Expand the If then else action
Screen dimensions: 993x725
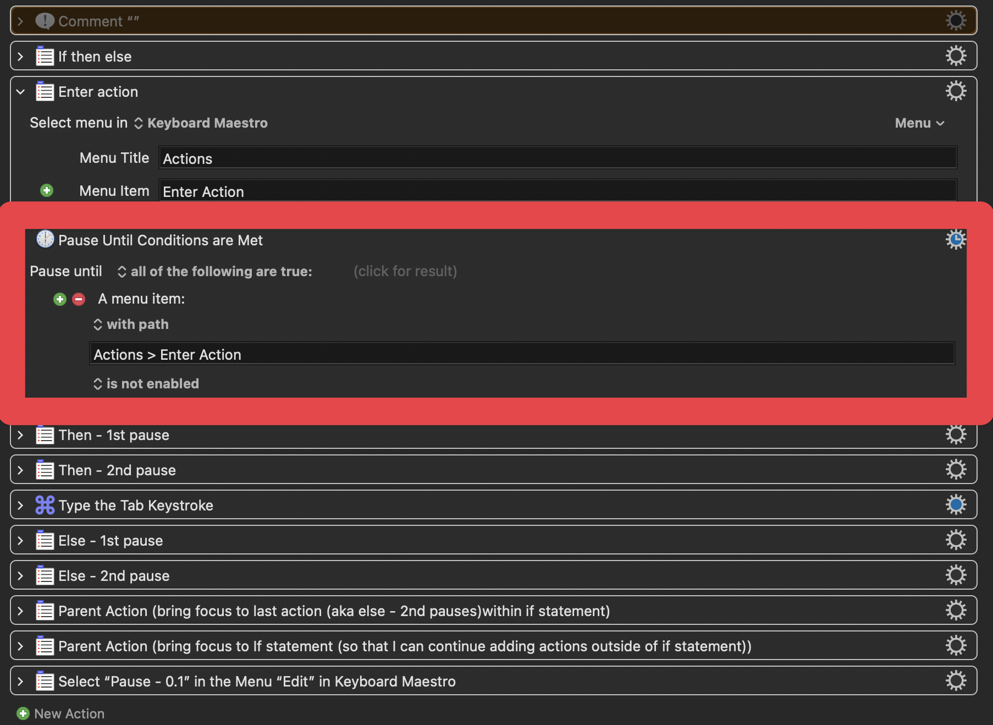pos(20,57)
